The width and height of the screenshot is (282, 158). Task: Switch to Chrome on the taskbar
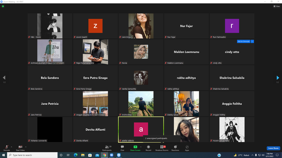(104, 155)
